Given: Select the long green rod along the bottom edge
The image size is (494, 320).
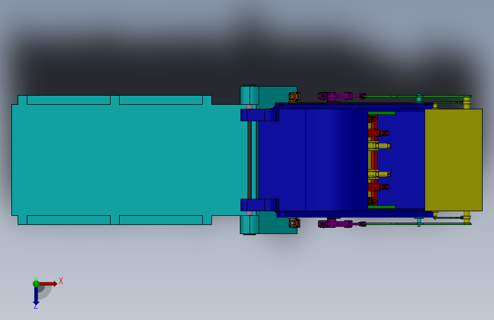Looking at the screenshot, I should coord(418,224).
